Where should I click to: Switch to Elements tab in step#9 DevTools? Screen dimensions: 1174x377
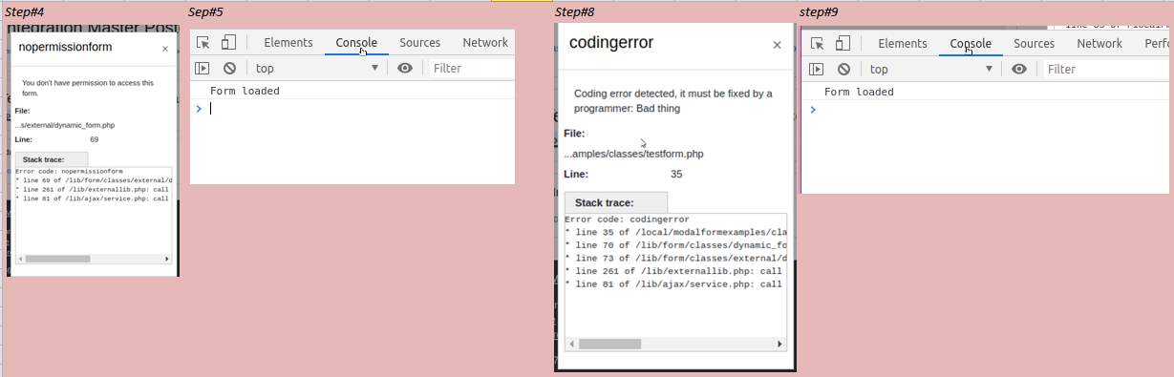903,43
